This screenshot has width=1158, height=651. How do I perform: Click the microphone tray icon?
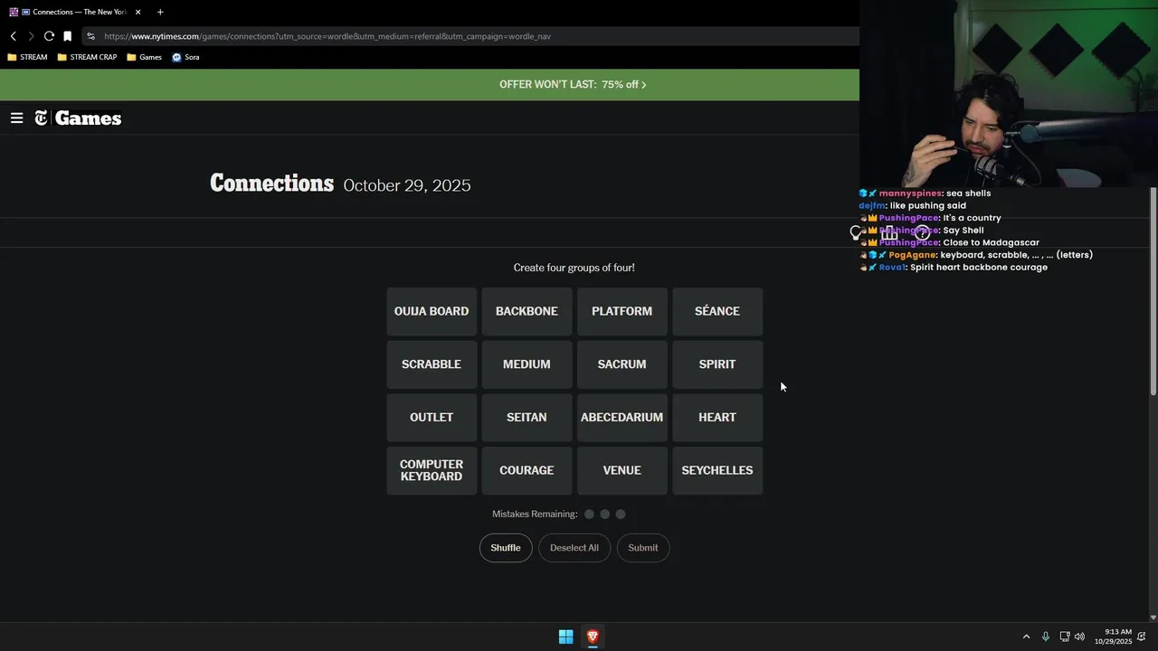(1046, 637)
